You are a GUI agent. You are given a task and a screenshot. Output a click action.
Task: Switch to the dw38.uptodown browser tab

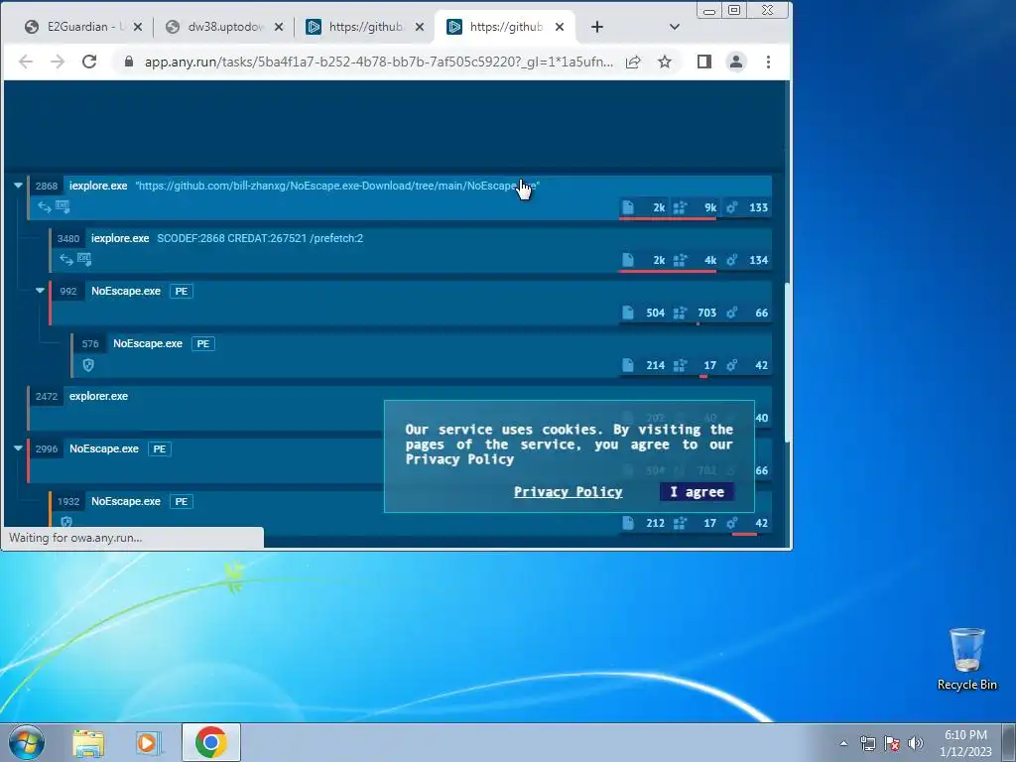coord(224,27)
